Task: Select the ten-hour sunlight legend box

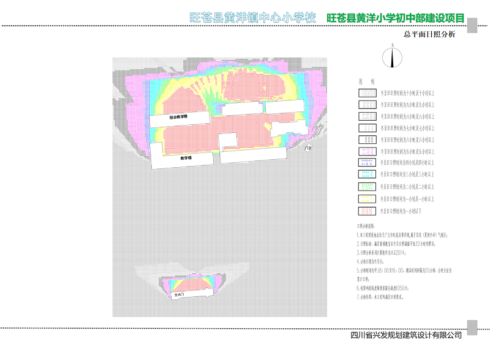Action: 367,93
